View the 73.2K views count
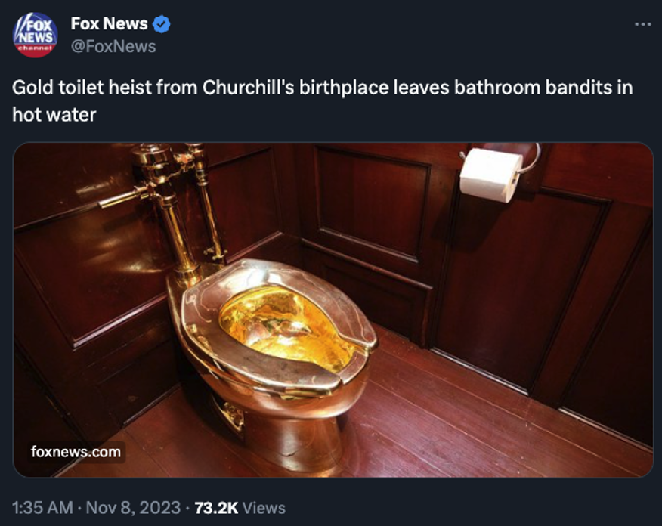The image size is (662, 526). coord(216,508)
